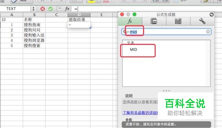
Task: Select column A header
Action: [12, 15]
